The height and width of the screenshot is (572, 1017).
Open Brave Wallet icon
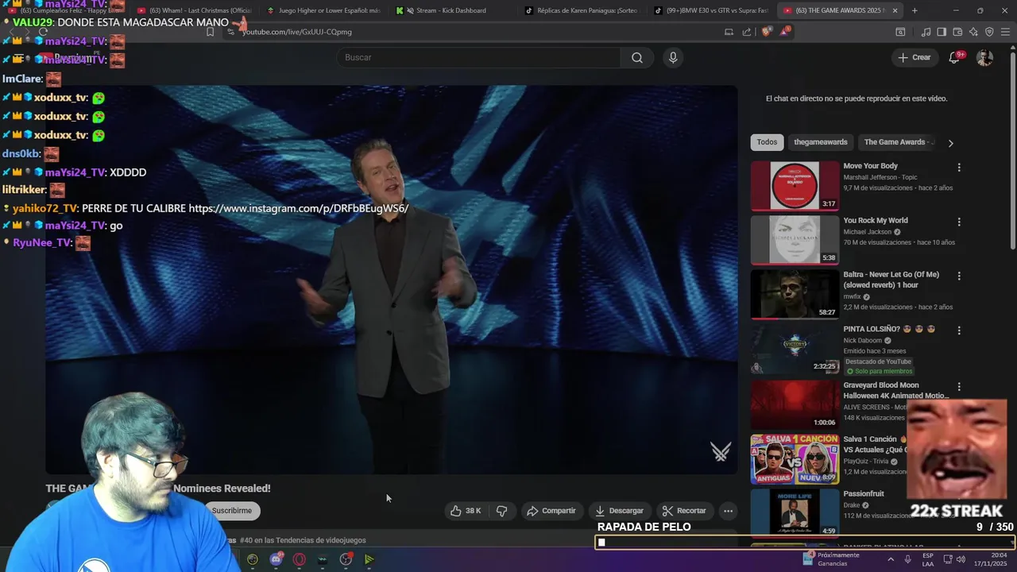pos(957,32)
